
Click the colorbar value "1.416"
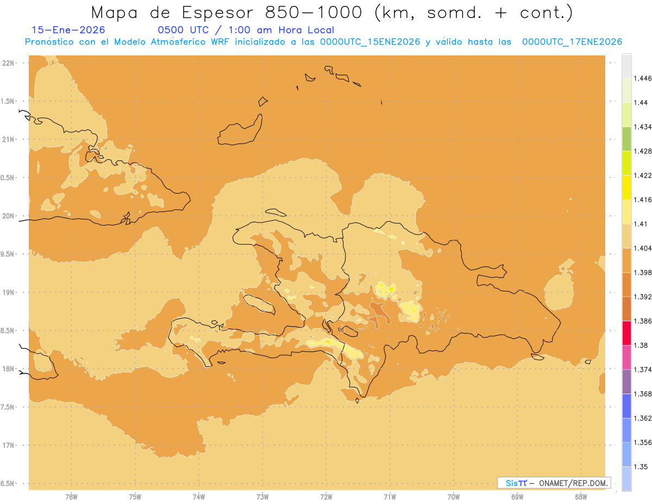[x=642, y=200]
